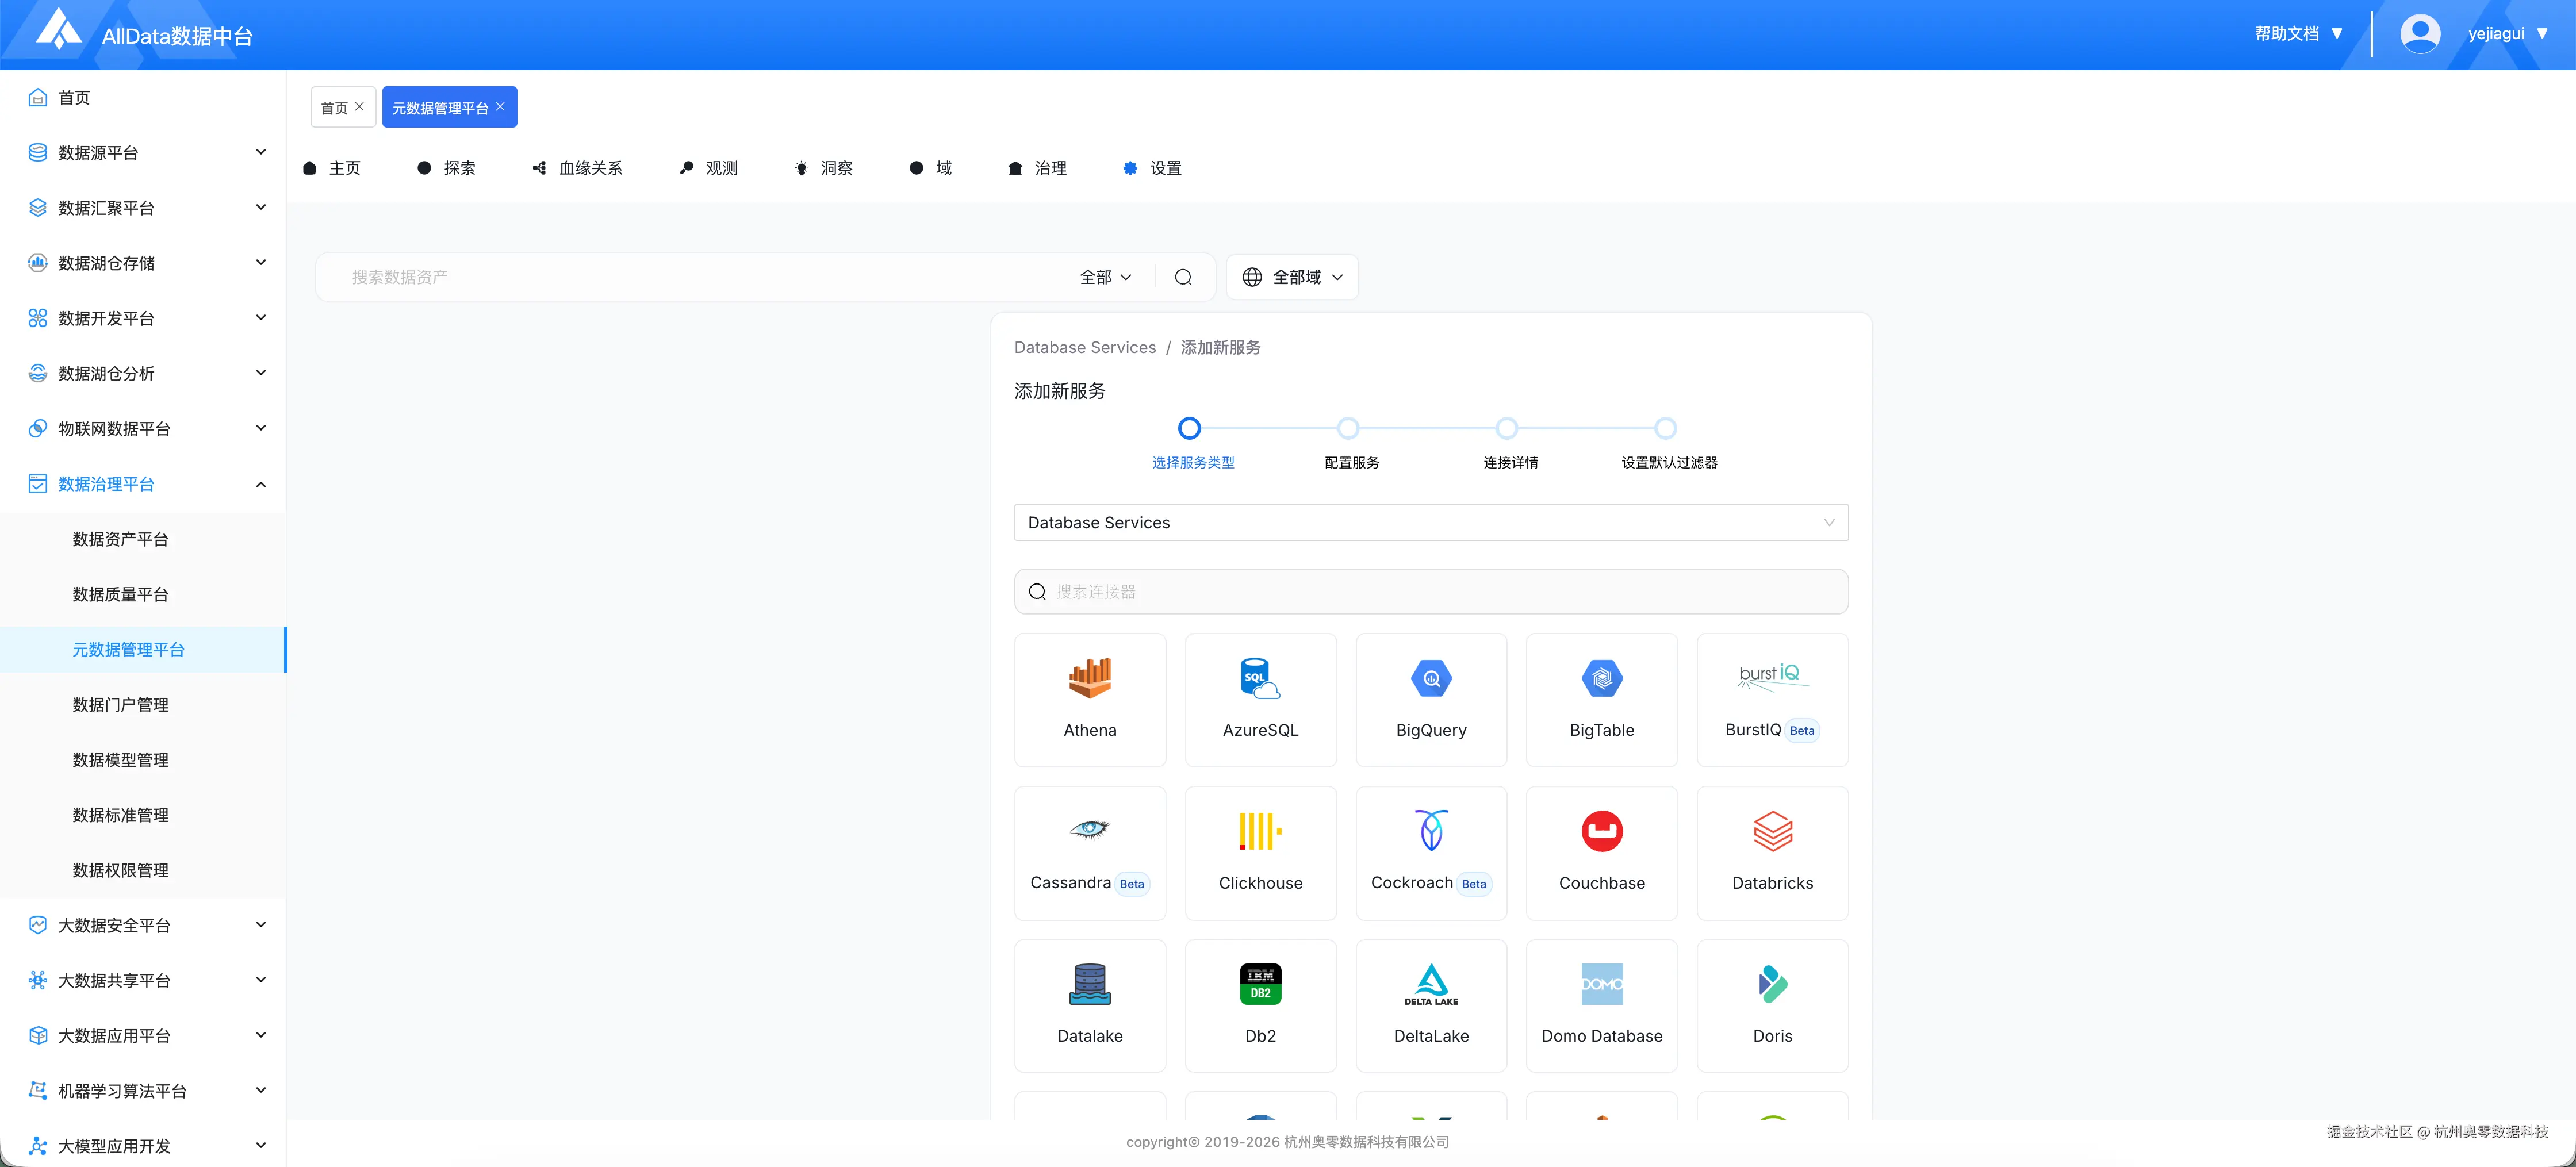Screen dimensions: 2576x1167
Task: Open the yejiagui user dropdown arrow
Action: point(2542,34)
